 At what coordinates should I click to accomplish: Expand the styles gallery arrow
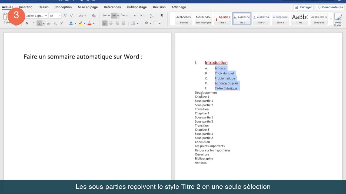pyautogui.click(x=331, y=19)
